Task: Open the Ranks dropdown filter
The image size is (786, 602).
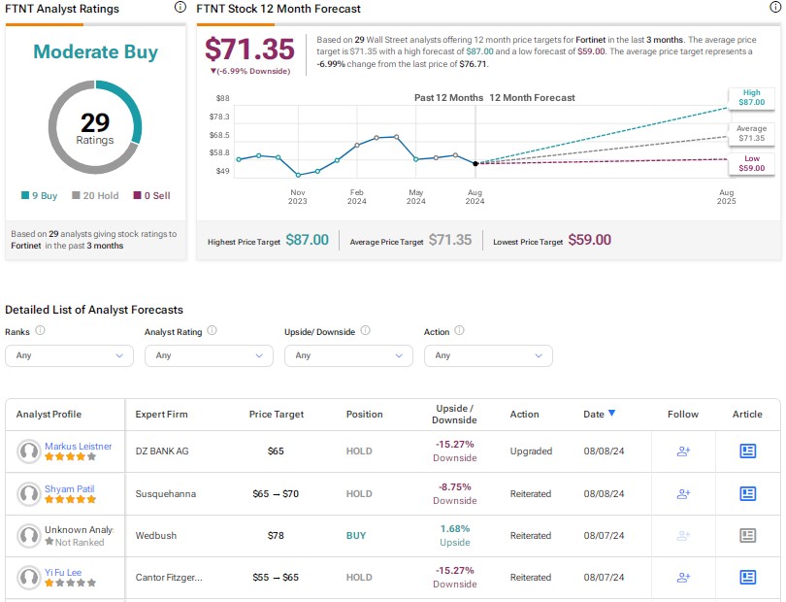Action: (69, 355)
